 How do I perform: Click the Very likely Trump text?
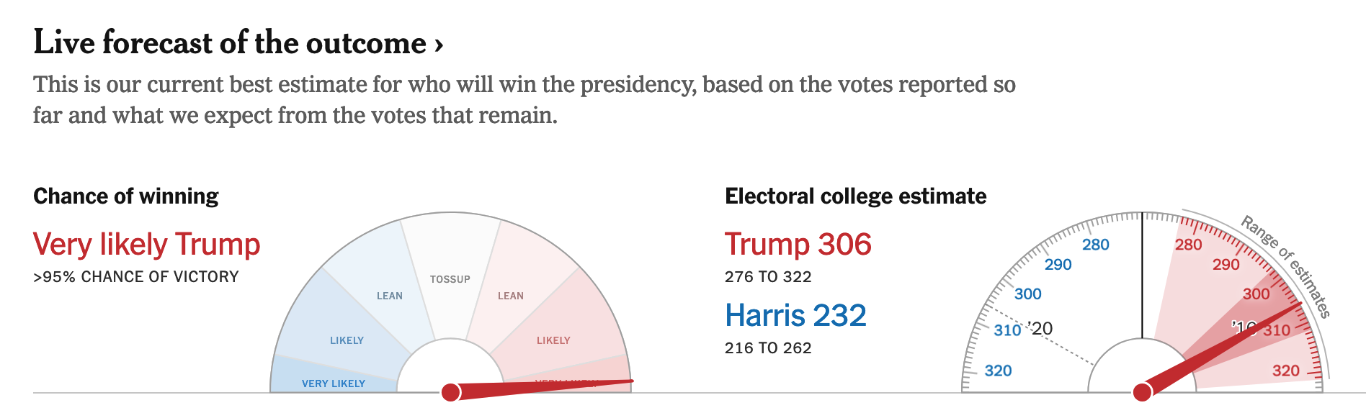(146, 245)
